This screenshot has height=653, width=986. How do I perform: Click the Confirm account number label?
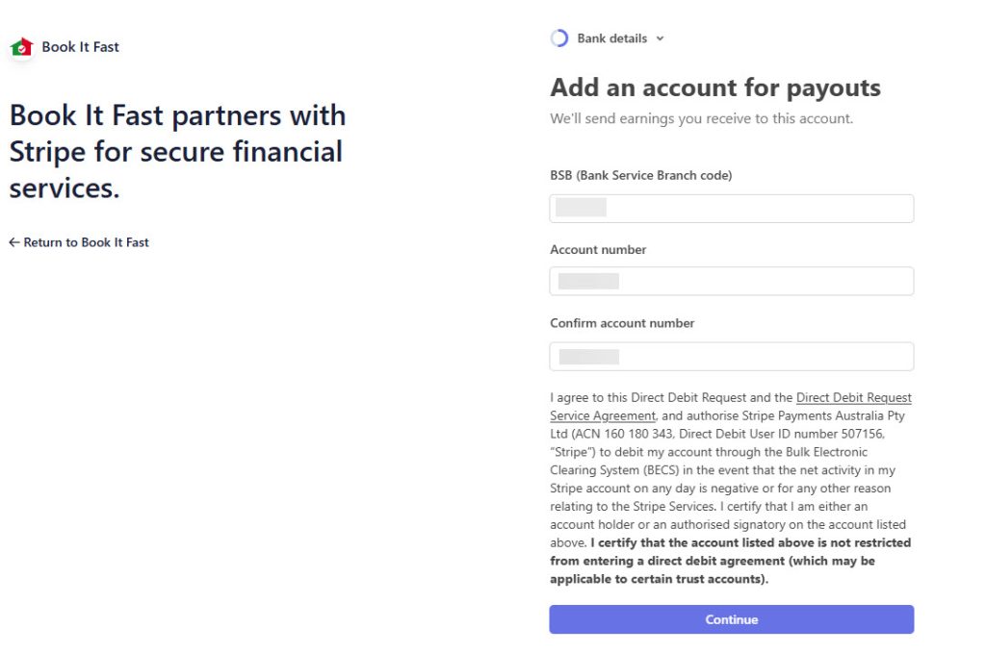[622, 323]
